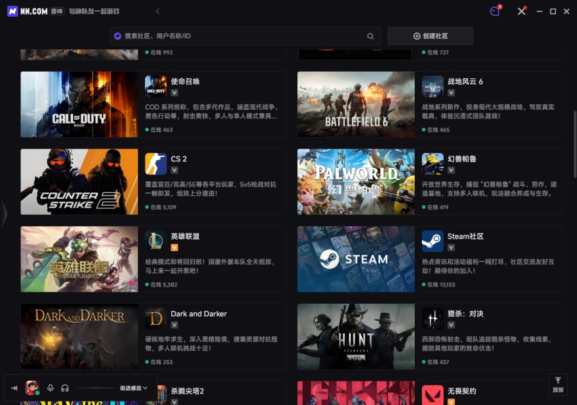Click the verified badge under 使命召唤
Image resolution: width=577 pixels, height=405 pixels.
click(x=174, y=93)
